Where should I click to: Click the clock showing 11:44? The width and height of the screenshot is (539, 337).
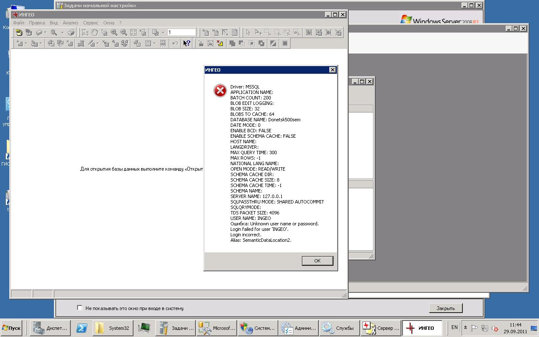[x=515, y=325]
